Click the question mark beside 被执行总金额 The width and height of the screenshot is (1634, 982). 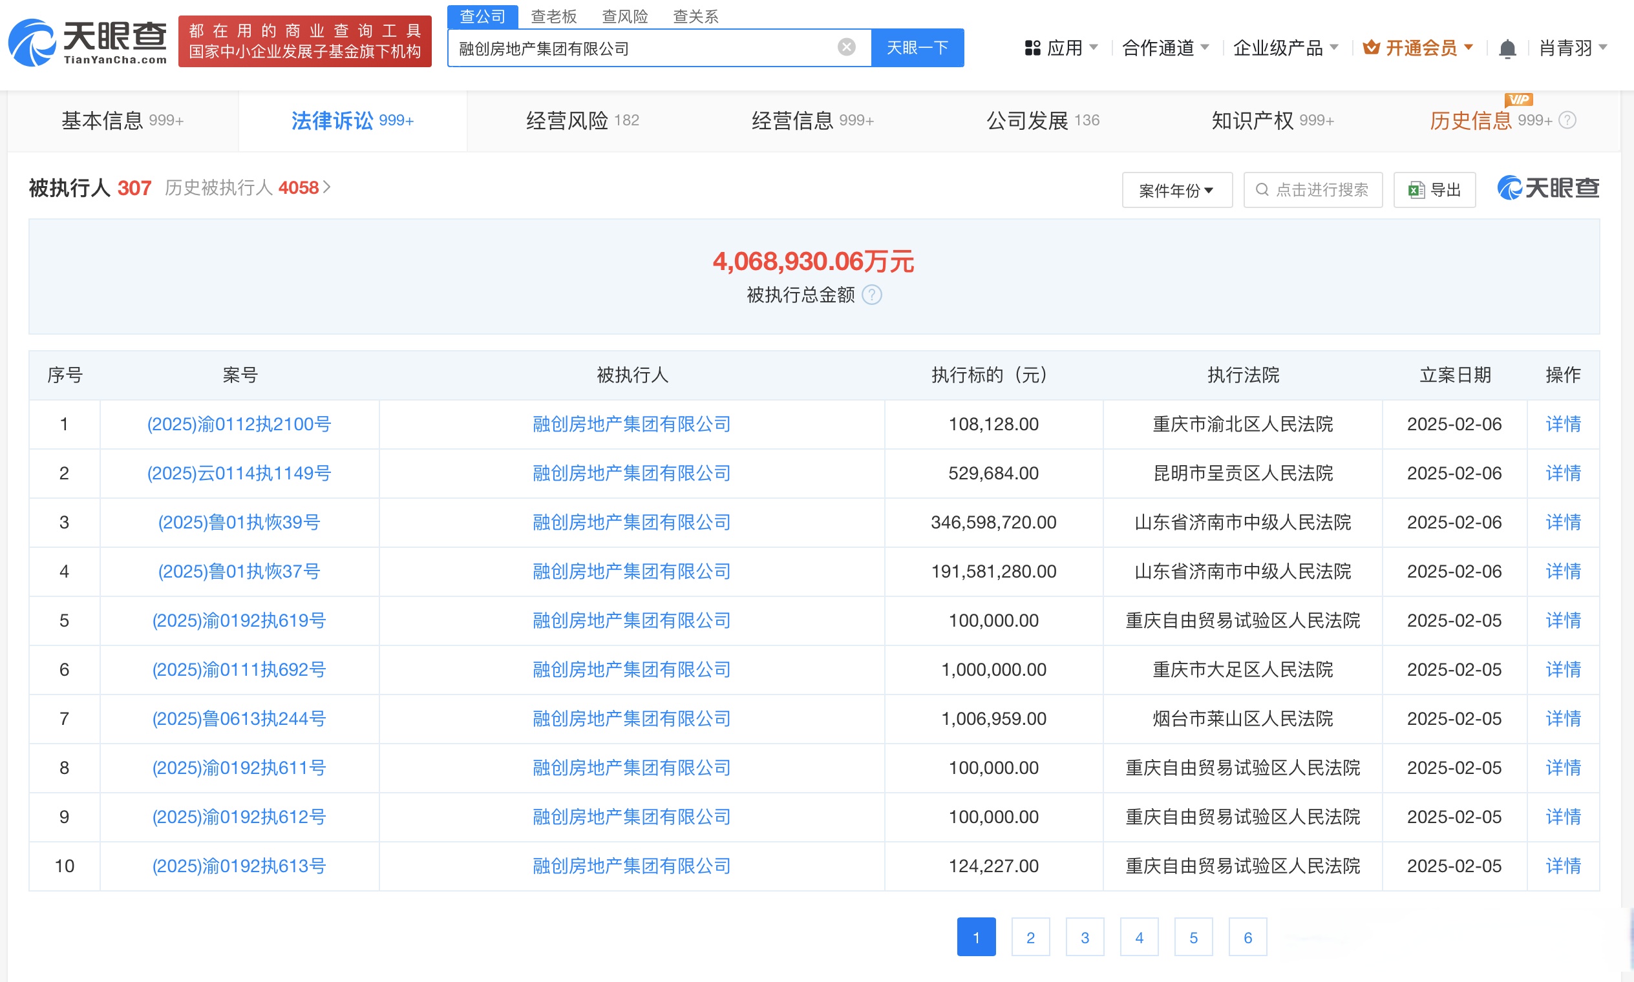[872, 296]
